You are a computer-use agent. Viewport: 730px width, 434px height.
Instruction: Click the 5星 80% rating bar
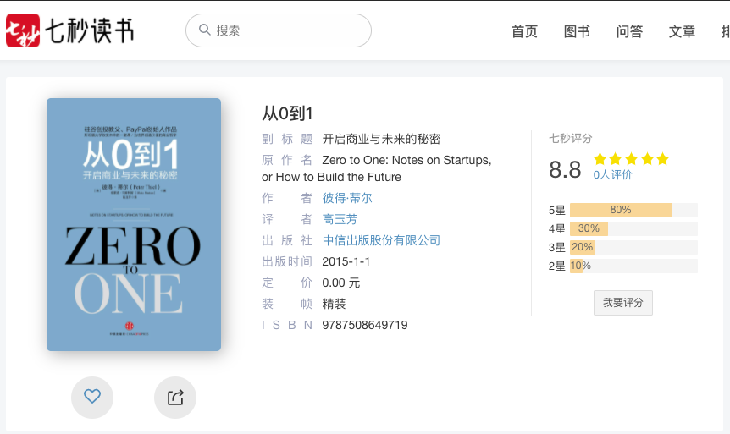[633, 211]
